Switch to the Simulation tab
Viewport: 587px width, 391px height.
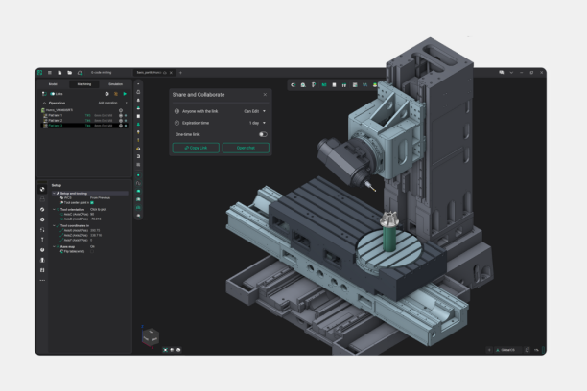click(x=115, y=84)
